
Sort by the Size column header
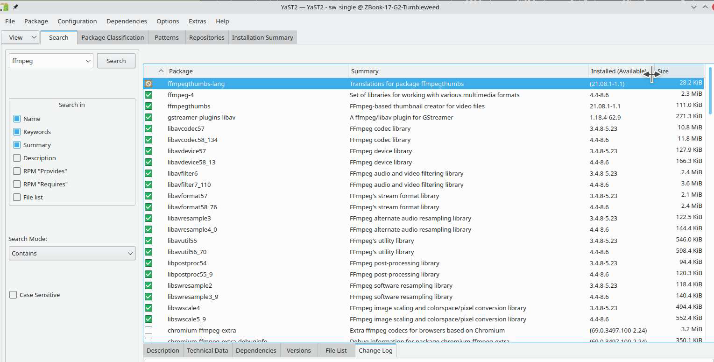coord(679,71)
